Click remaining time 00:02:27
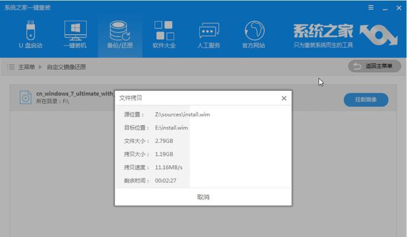Image resolution: width=407 pixels, height=237 pixels. pos(166,181)
